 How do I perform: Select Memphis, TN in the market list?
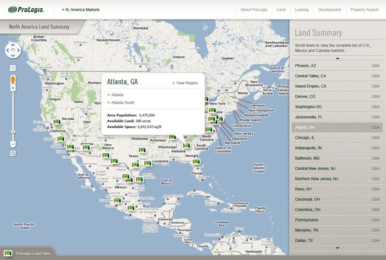[x=337, y=230]
